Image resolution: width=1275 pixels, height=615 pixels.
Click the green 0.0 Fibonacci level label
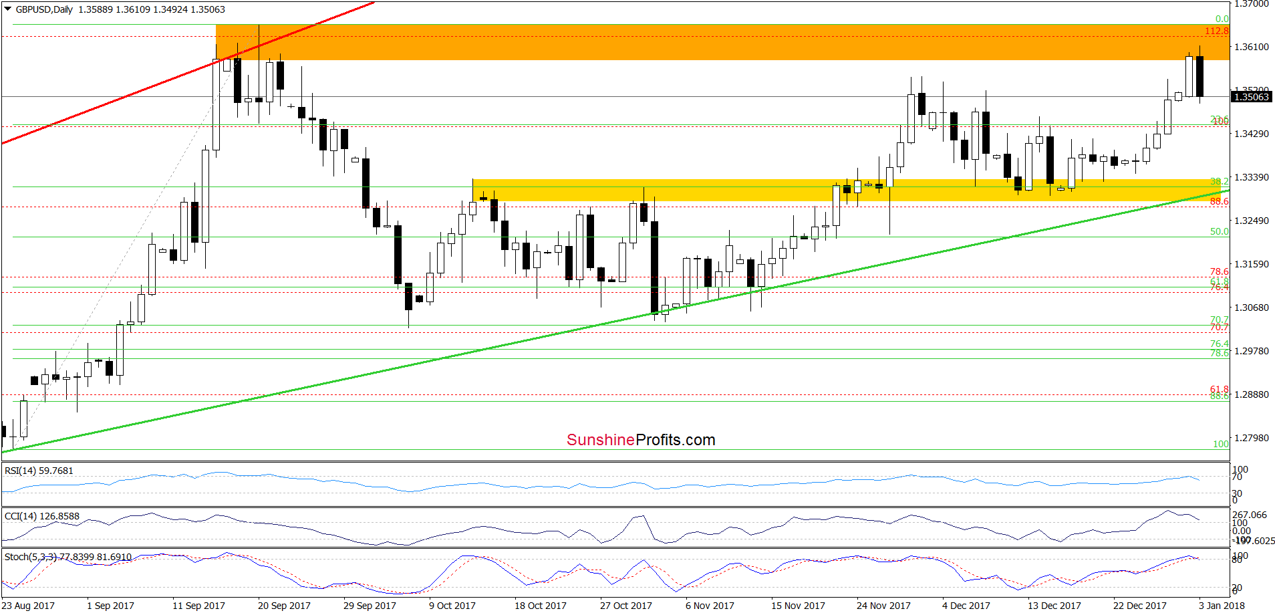tap(1222, 19)
